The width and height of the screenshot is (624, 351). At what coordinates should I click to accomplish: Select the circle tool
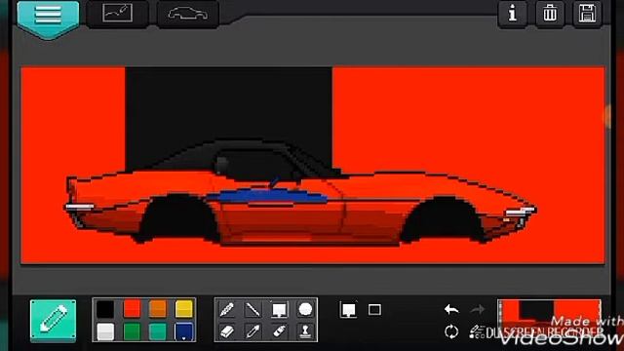(305, 309)
